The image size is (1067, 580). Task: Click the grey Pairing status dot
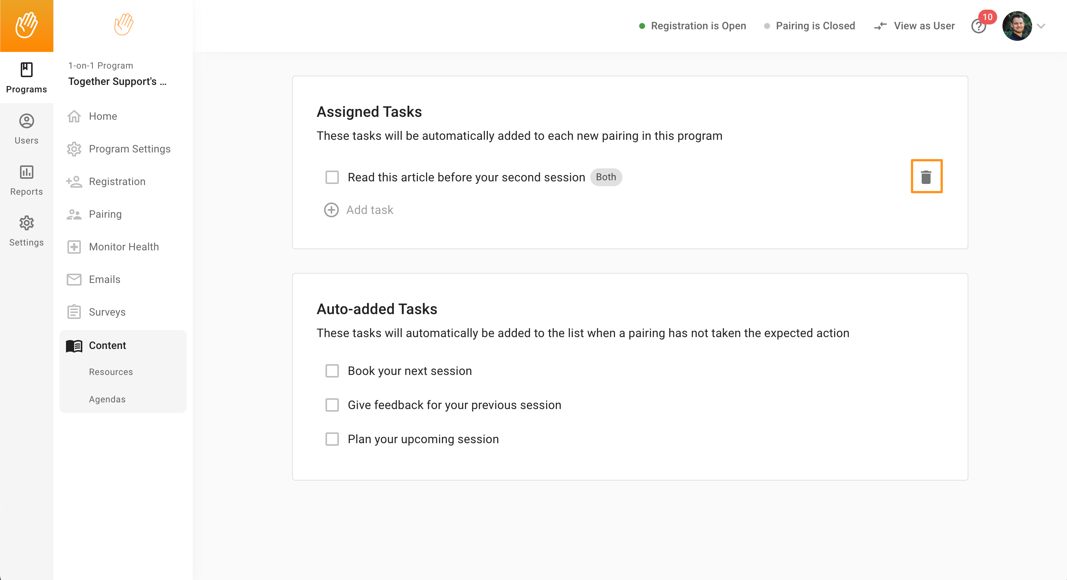pos(767,26)
